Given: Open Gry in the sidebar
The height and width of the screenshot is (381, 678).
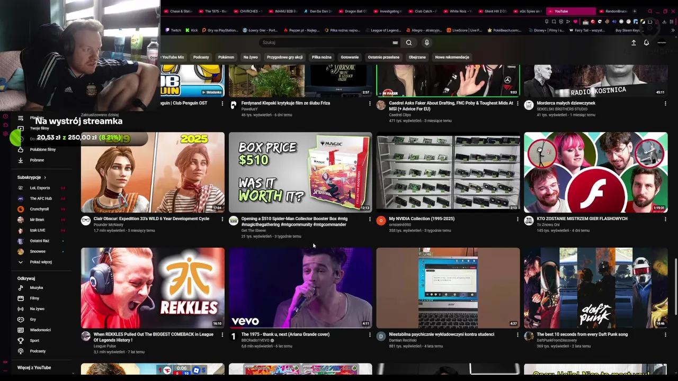Looking at the screenshot, I should [33, 320].
